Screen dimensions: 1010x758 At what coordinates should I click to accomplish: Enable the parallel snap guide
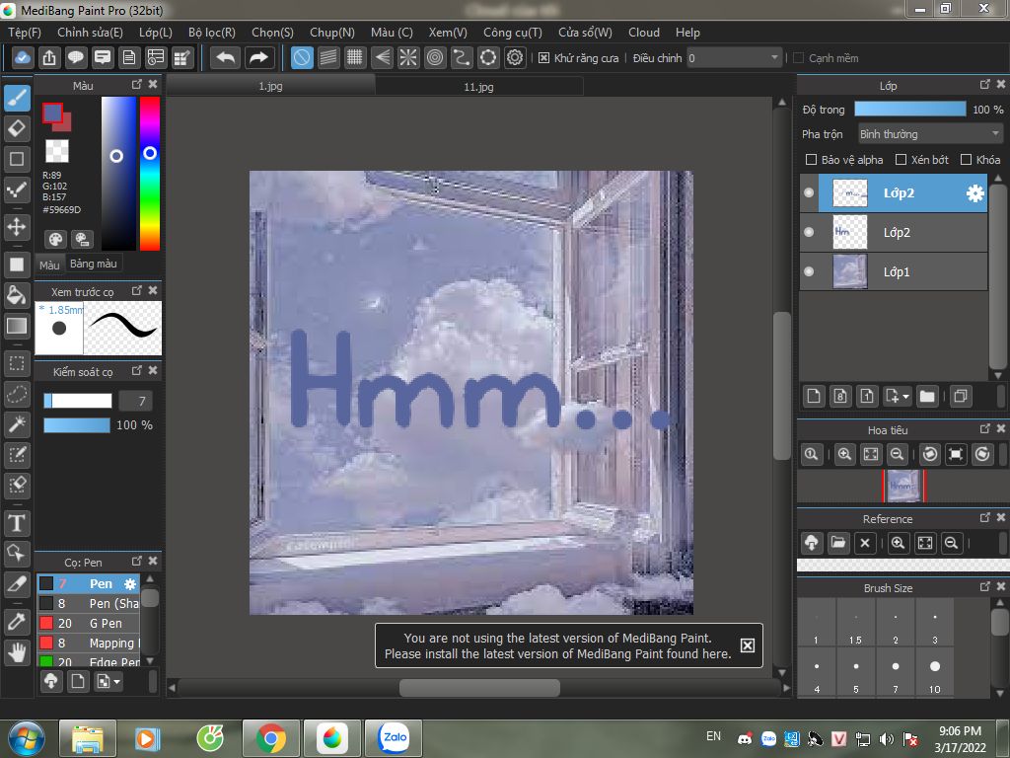(x=328, y=58)
